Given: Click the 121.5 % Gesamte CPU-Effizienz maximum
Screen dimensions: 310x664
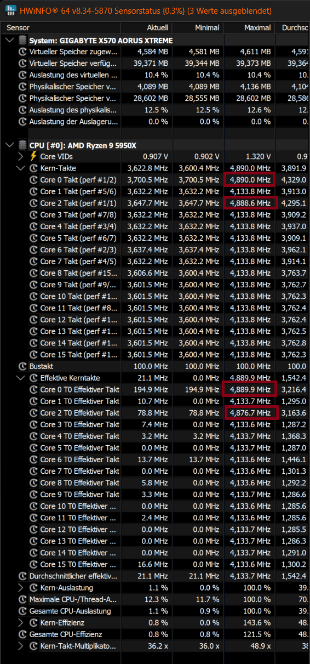Looking at the screenshot, I should tap(256, 634).
